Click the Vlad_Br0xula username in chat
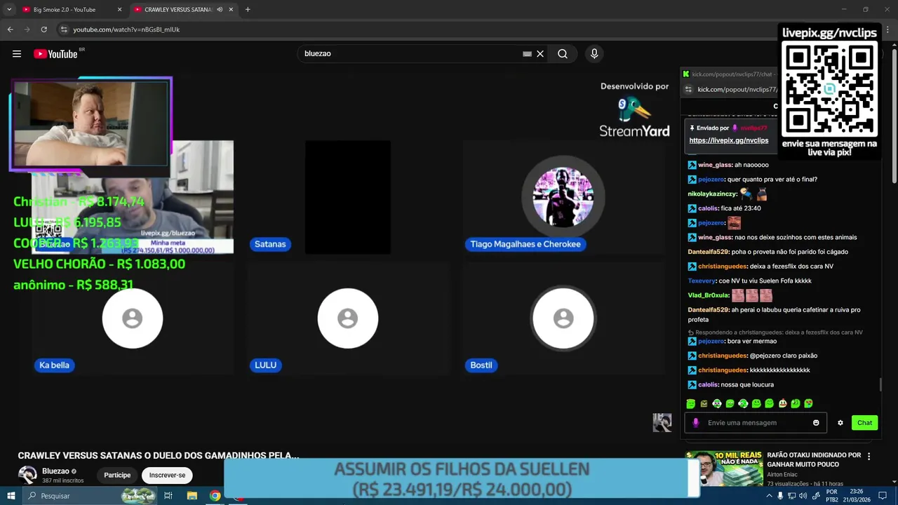Image resolution: width=898 pixels, height=505 pixels. click(708, 295)
